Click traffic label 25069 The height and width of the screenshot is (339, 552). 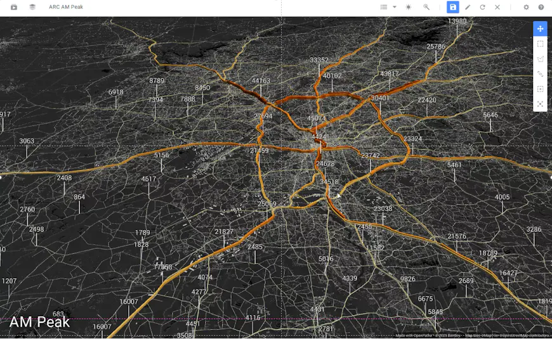(267, 204)
